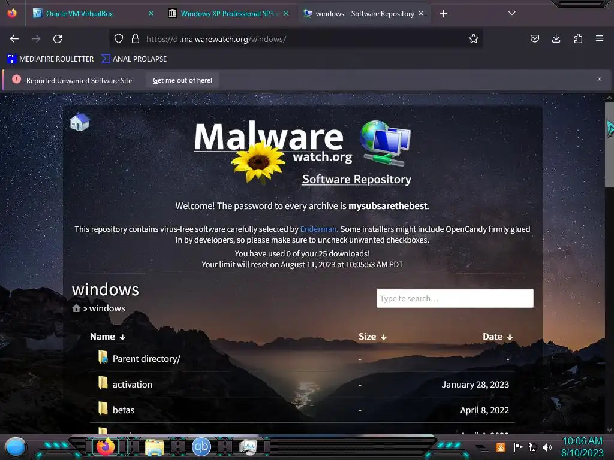Click the breadcrumb home icon
Viewport: 614px width, 460px height.
coord(76,308)
